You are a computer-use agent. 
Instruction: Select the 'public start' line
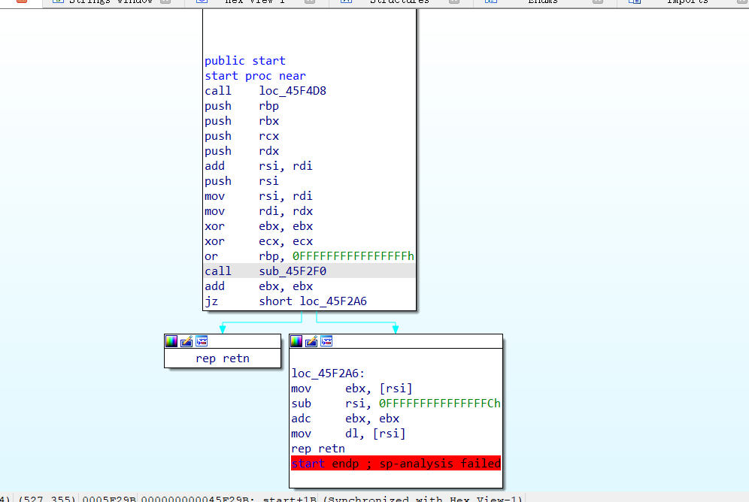[x=245, y=61]
